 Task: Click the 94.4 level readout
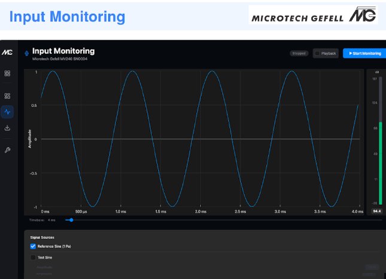[x=377, y=211]
